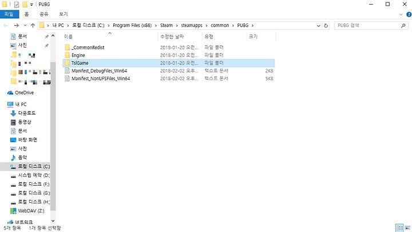Click the 2KB size cell
The width and height of the screenshot is (412, 232).
269,71
